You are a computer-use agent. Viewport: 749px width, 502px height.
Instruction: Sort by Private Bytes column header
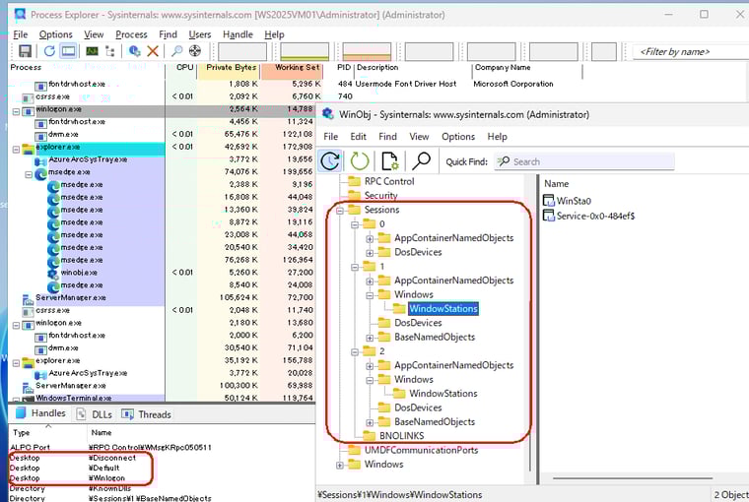[230, 68]
